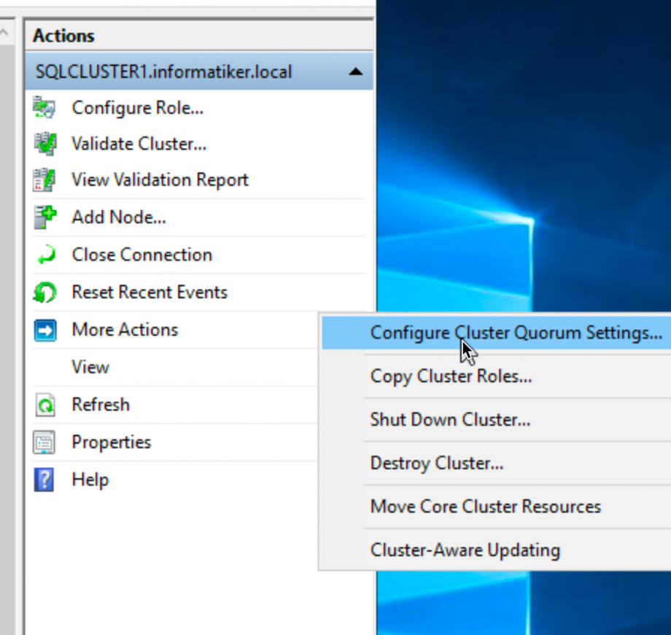This screenshot has height=635, width=671.
Task: Expand the View section
Action: [x=90, y=367]
